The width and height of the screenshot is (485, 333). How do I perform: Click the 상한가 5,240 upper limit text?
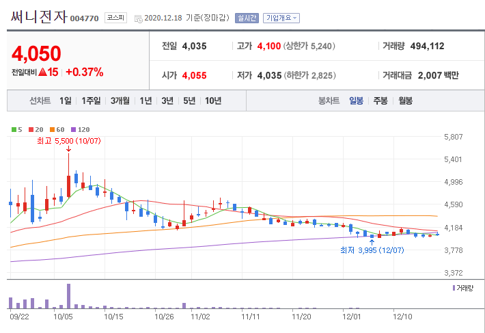click(x=309, y=46)
